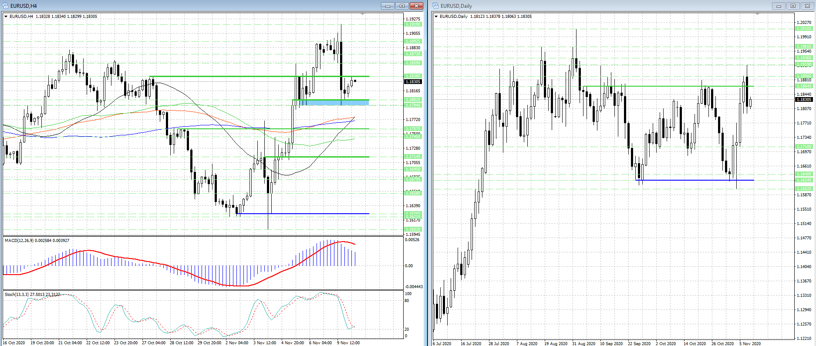Maximize the EURUSD,H4 chart window

(x=402, y=6)
